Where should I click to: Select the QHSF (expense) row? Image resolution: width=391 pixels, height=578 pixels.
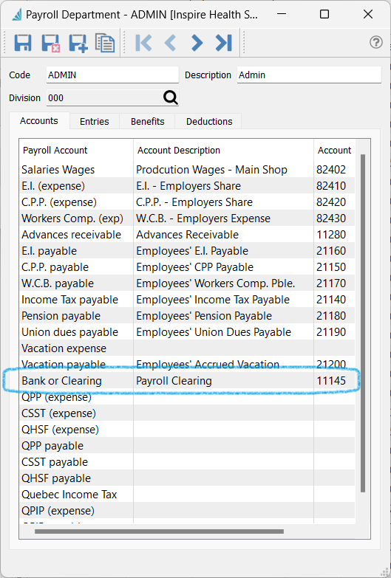coord(187,429)
